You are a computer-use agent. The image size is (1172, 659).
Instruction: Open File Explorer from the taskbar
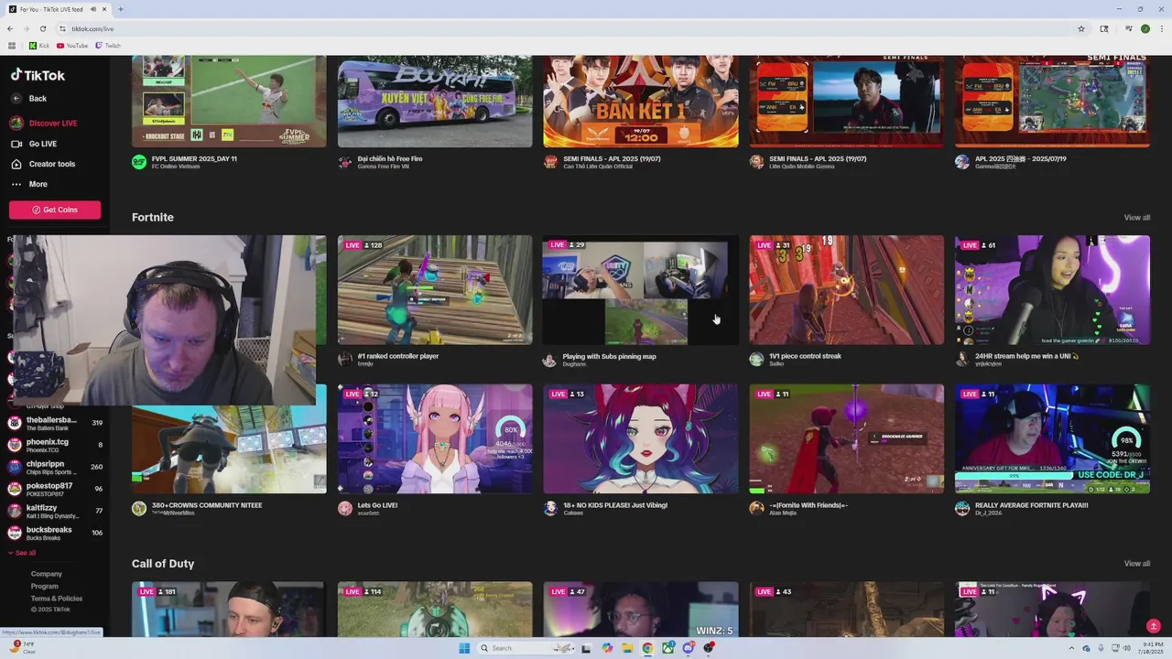[627, 648]
